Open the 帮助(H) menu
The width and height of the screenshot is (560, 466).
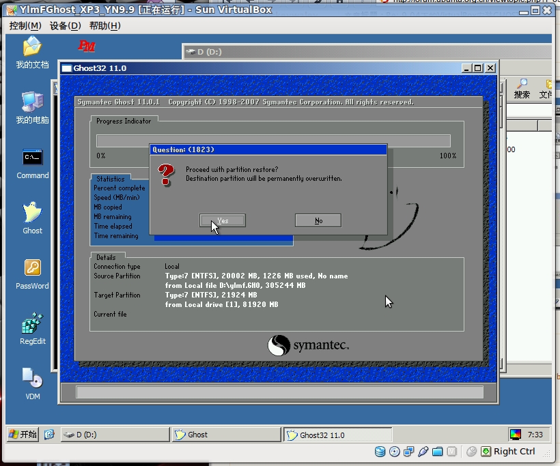coord(105,26)
